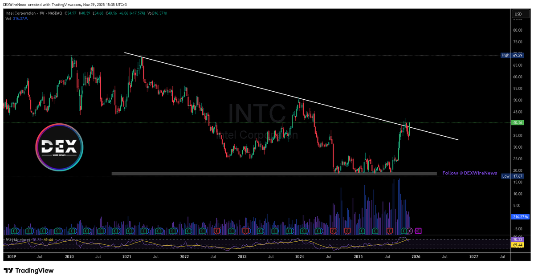
Task: Click the green earnings icon under 2019
Action: click(x=14, y=231)
